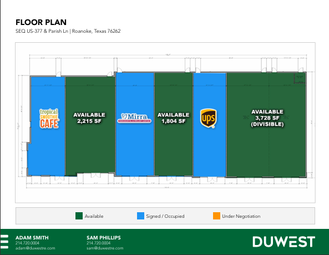Screen dimensions: 329x255
Task: Select the Available 2,215 SF suite
Action: pyautogui.click(x=90, y=126)
